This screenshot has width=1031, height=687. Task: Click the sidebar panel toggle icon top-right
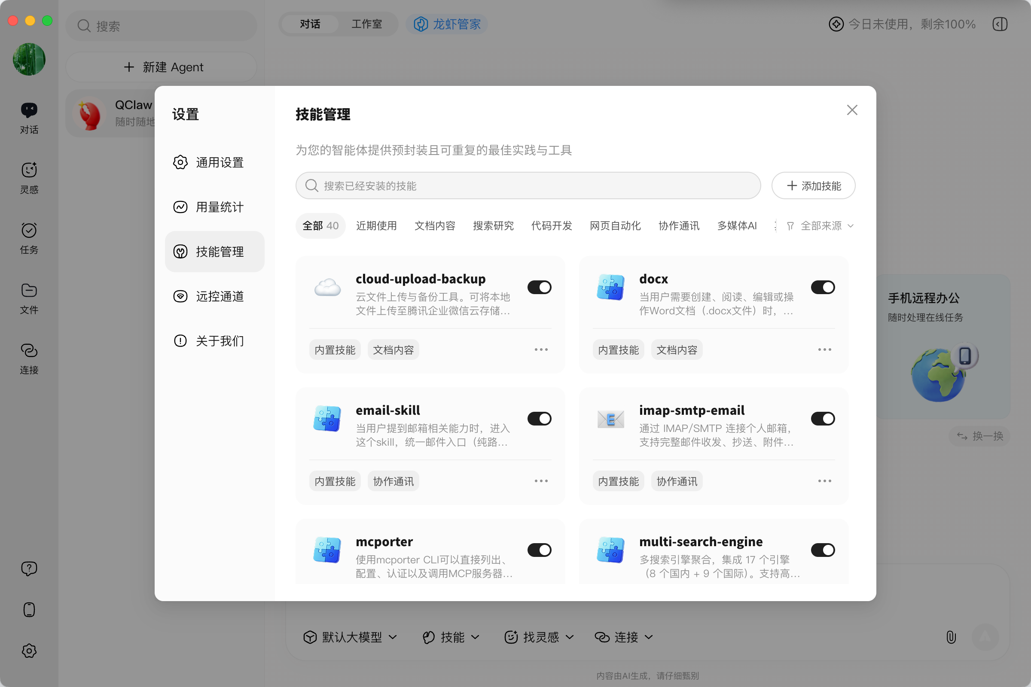[1000, 24]
